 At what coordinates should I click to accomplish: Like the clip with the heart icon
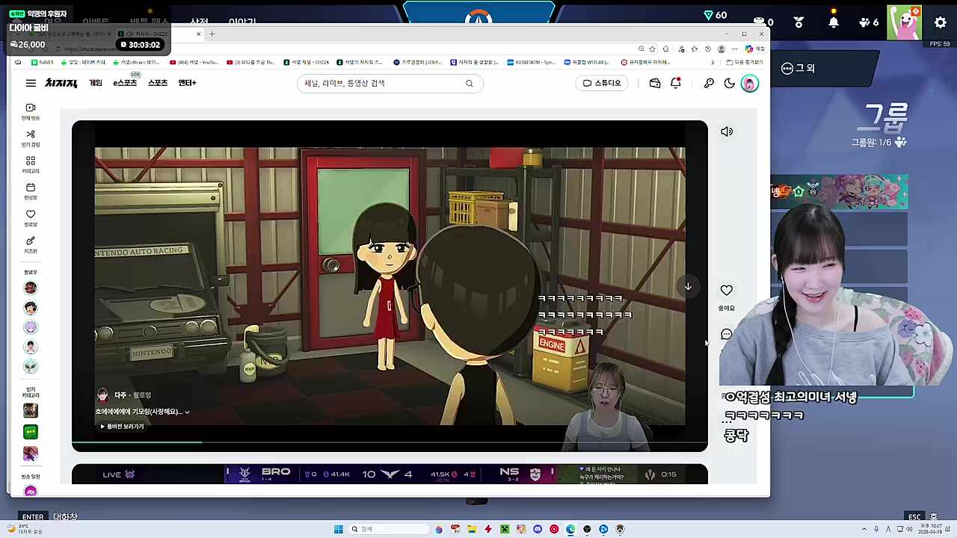click(x=727, y=291)
